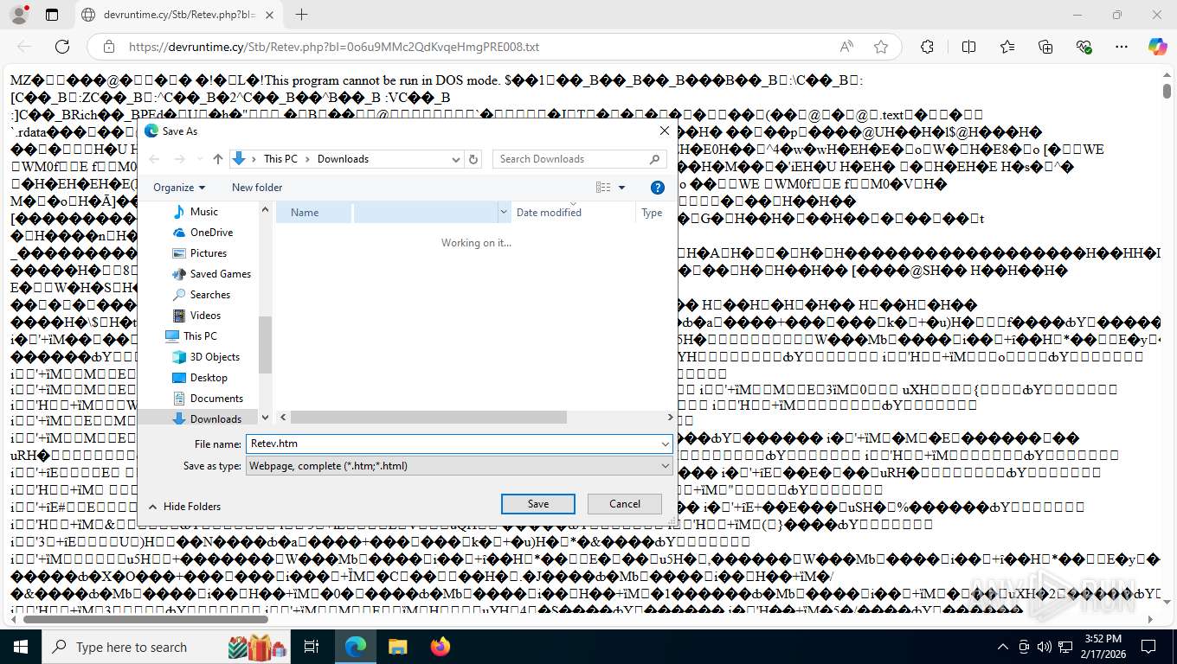
Task: Expand the address path history dropdown
Action: [456, 159]
